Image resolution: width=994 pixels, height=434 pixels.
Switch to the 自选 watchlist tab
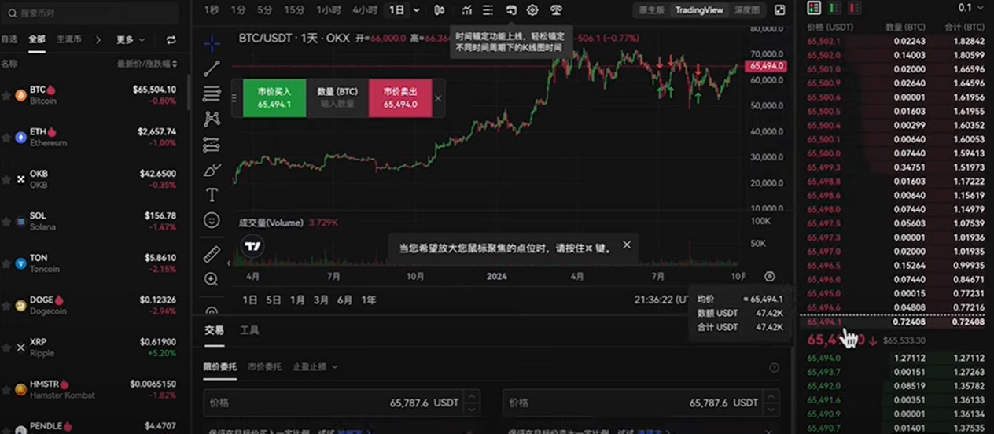9,39
